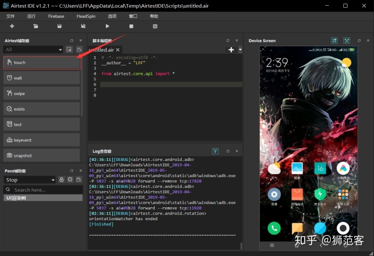Open the 运行 menu
This screenshot has width=374, height=256.
31,16
